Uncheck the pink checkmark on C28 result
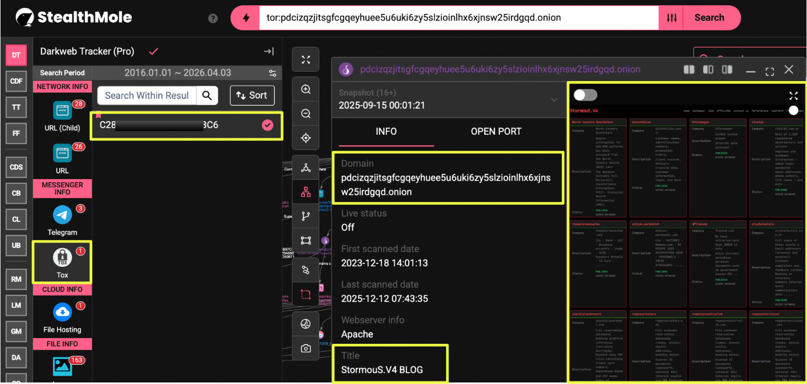This screenshot has width=807, height=384. click(267, 125)
